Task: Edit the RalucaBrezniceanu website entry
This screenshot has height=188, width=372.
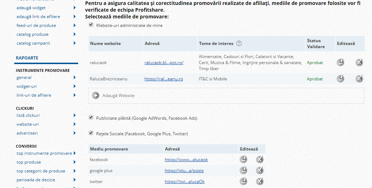Action: pyautogui.click(x=340, y=79)
